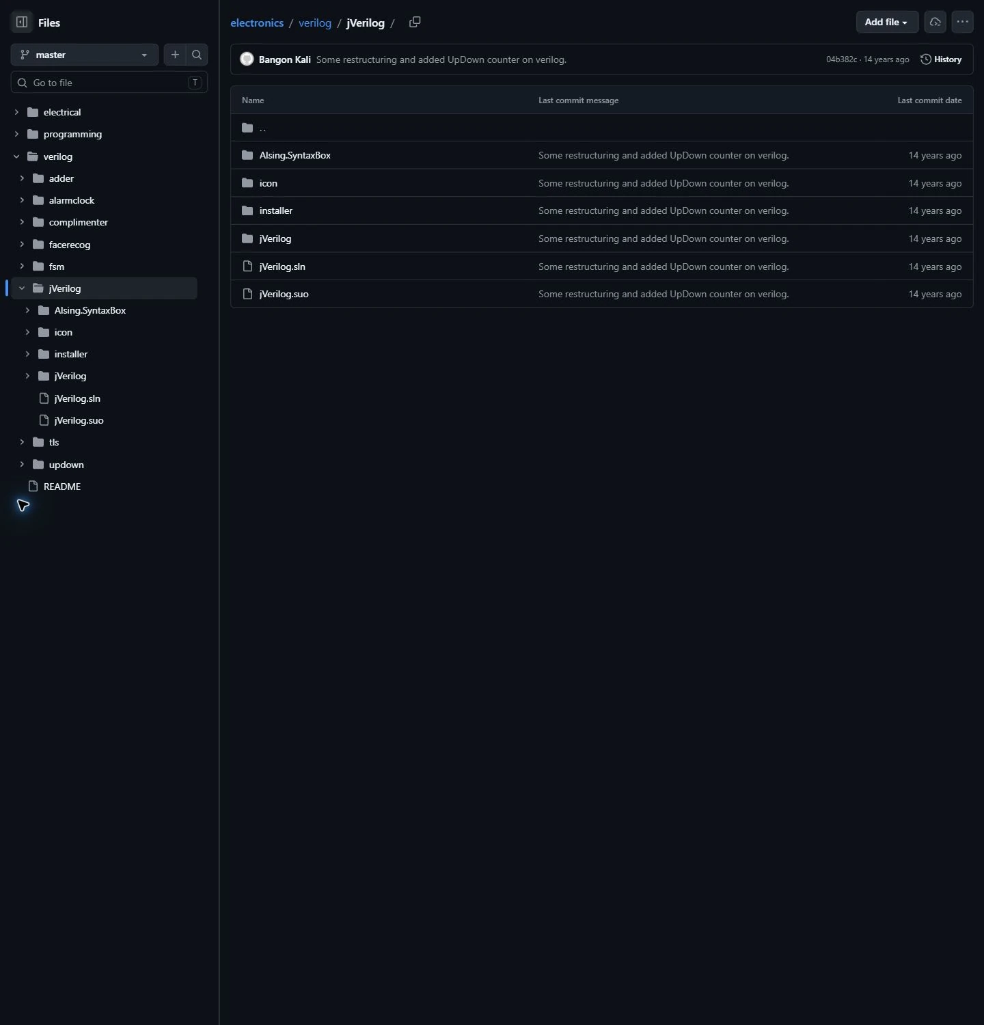984x1025 pixels.
Task: Go to electronics breadcrumb link
Action: 257,23
